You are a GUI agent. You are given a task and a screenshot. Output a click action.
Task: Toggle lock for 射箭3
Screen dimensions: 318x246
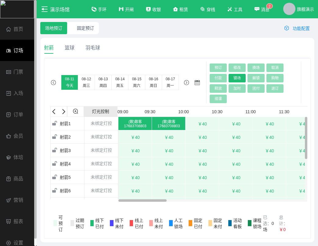[x=54, y=150]
